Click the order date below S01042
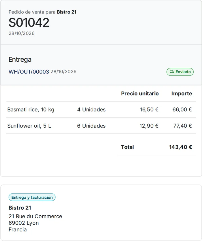 coord(22,33)
